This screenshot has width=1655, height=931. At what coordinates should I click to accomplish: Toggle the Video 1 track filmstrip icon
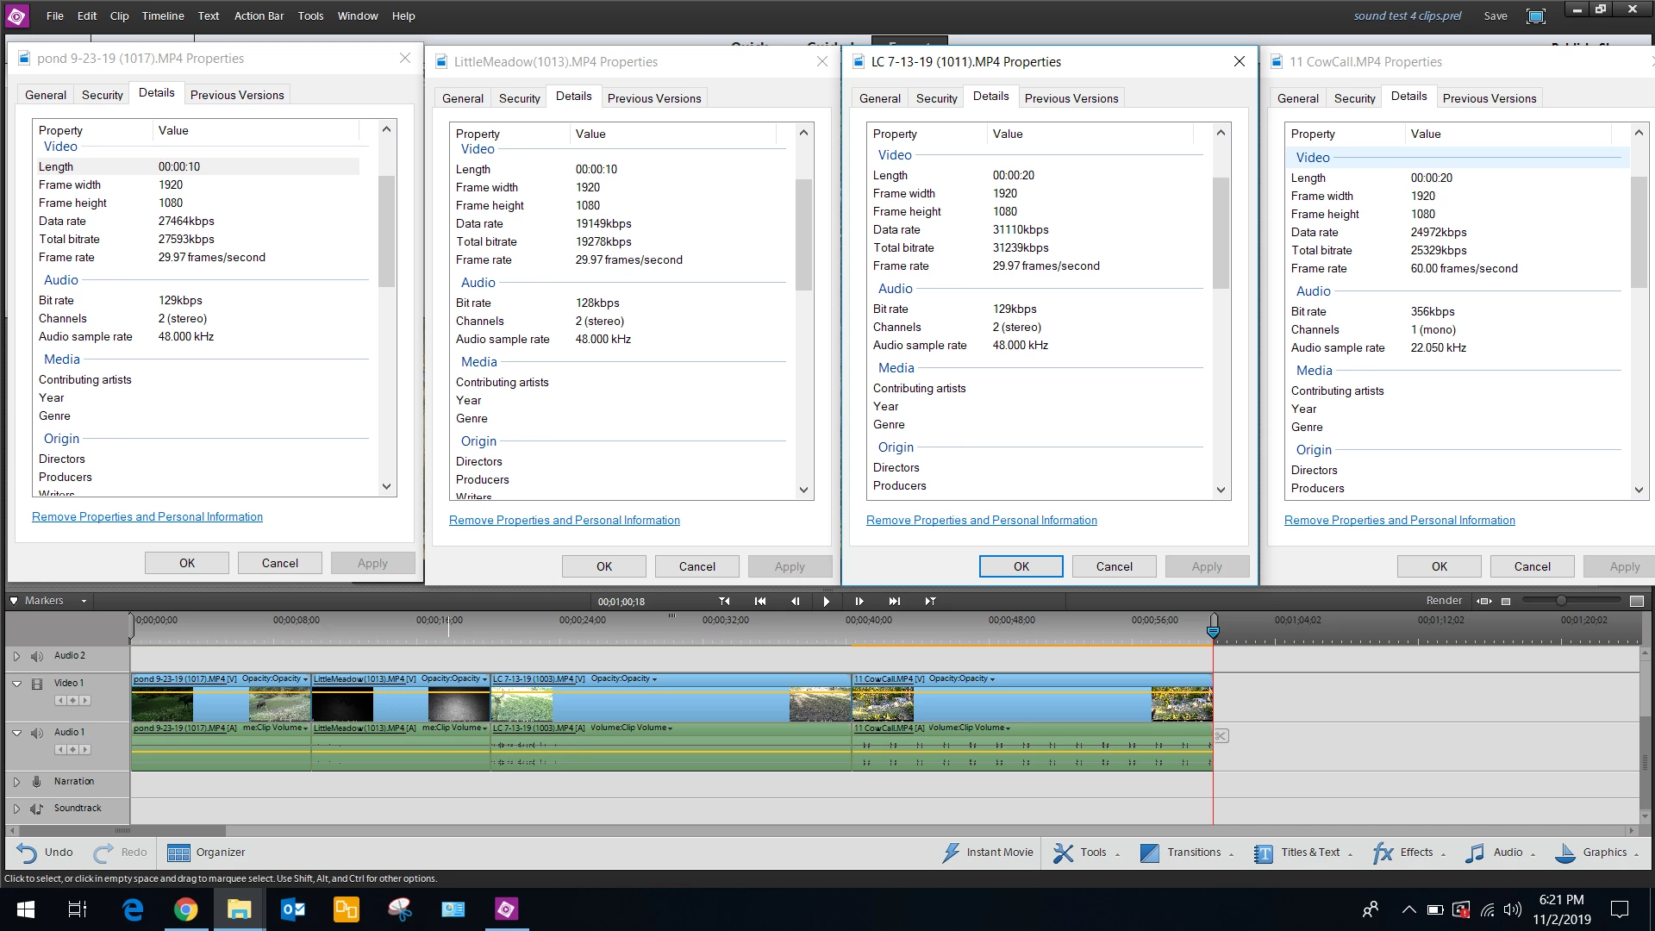37,684
